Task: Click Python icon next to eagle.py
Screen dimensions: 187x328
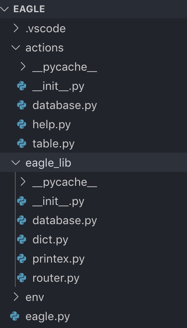Action: click(x=15, y=317)
